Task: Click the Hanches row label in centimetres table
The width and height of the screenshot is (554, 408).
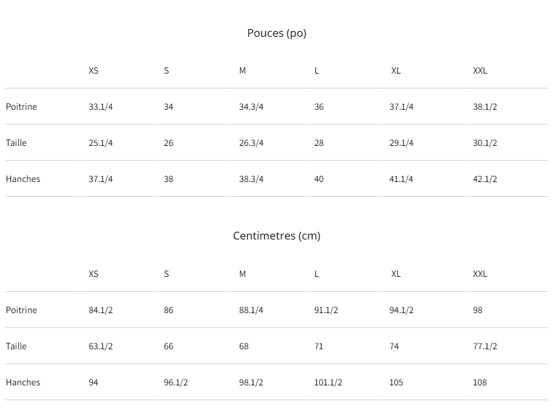Action: coord(23,382)
